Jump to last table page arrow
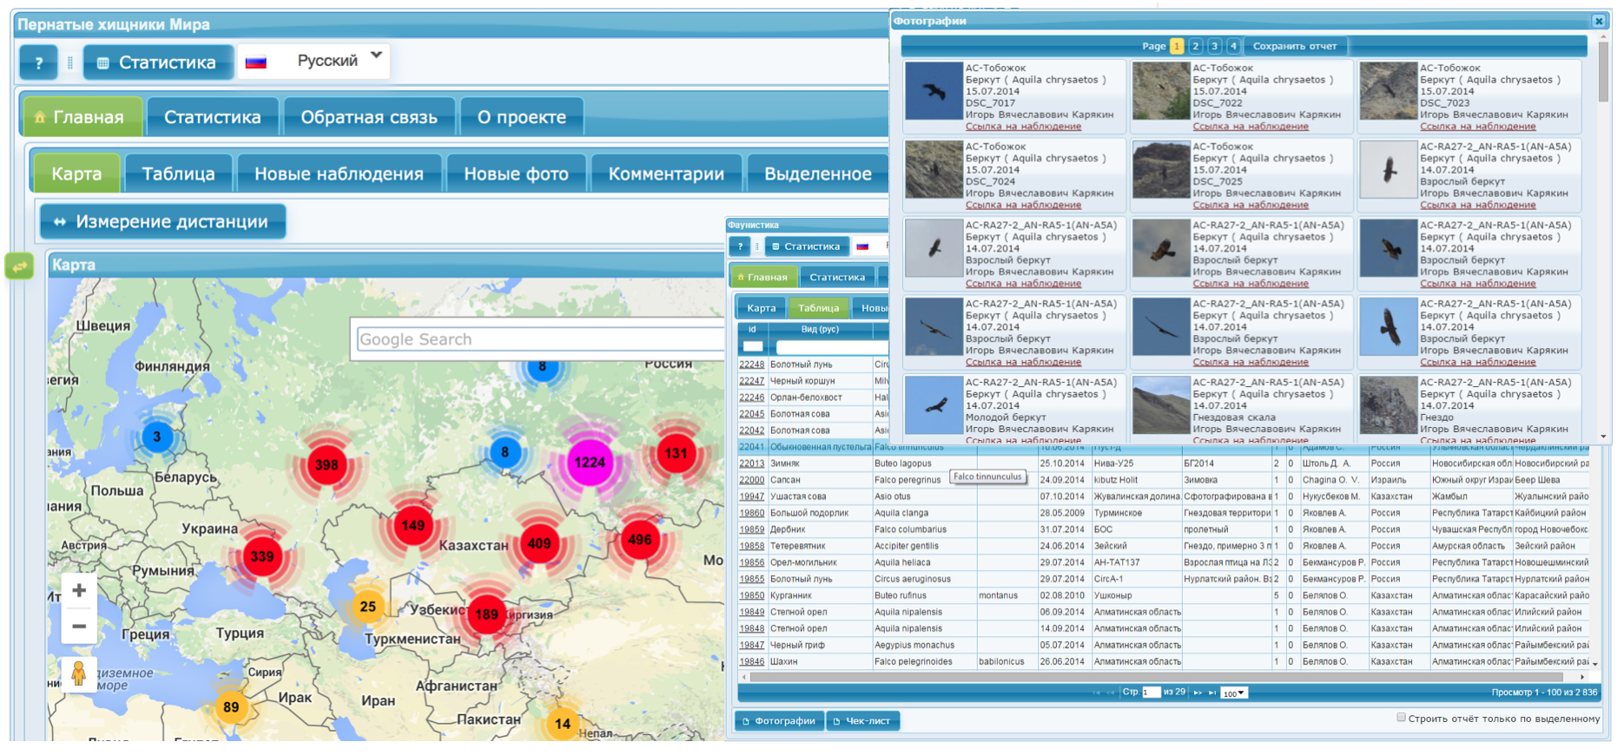Viewport: 1624px width, 755px height. pos(1212,693)
